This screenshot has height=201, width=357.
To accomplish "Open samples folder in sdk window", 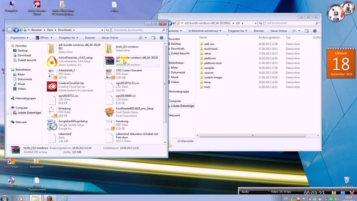I will point(209,68).
